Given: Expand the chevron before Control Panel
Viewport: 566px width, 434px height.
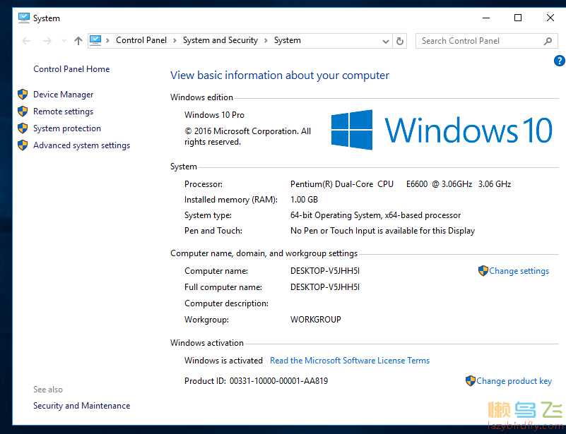Looking at the screenshot, I should coord(107,41).
